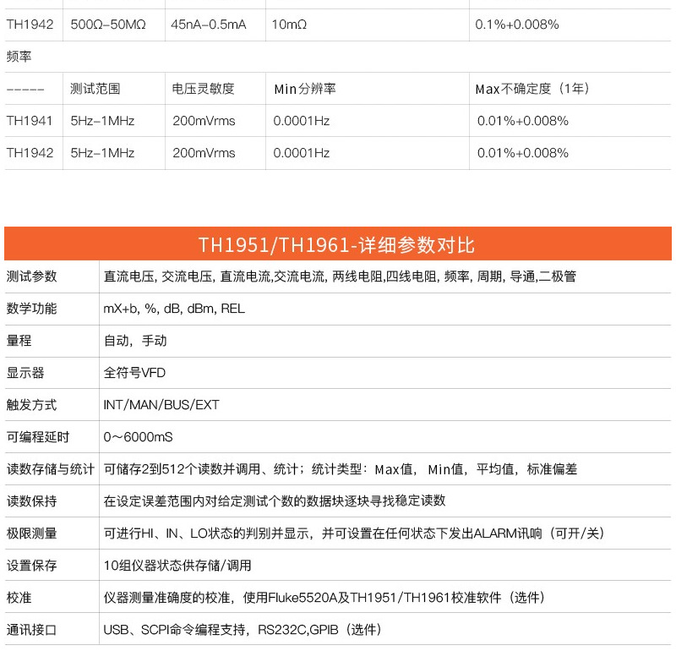
Task: Click the 'Min分辨率' column header
Action: coord(305,89)
